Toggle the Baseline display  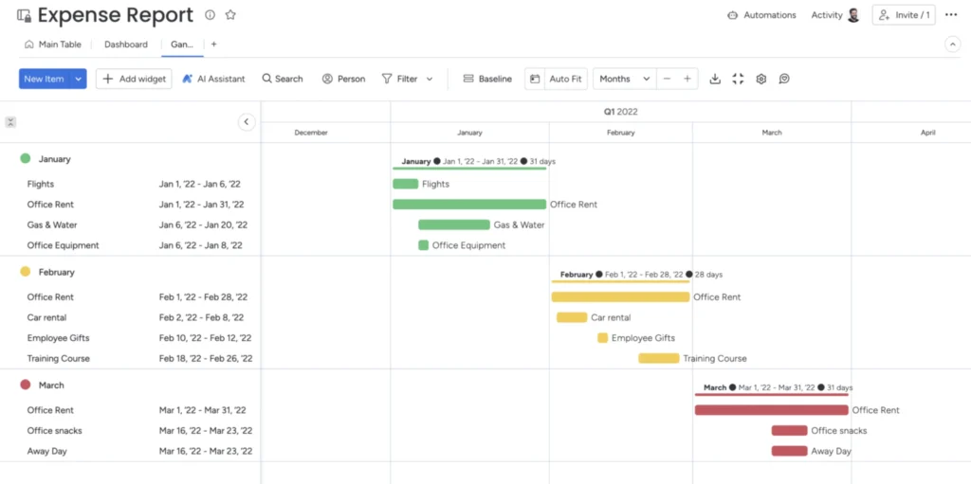tap(487, 79)
